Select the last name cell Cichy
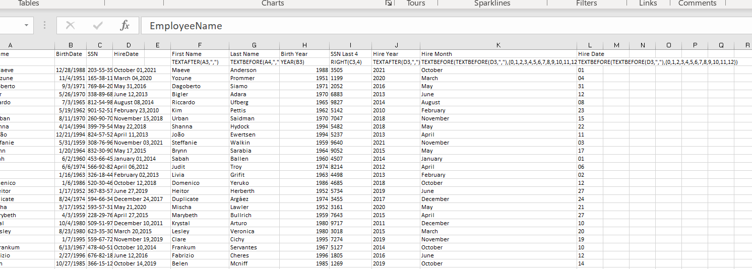 [255, 239]
